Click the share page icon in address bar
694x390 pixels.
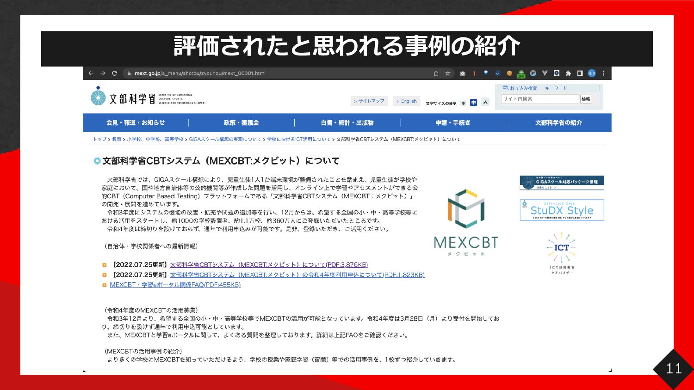(436, 73)
